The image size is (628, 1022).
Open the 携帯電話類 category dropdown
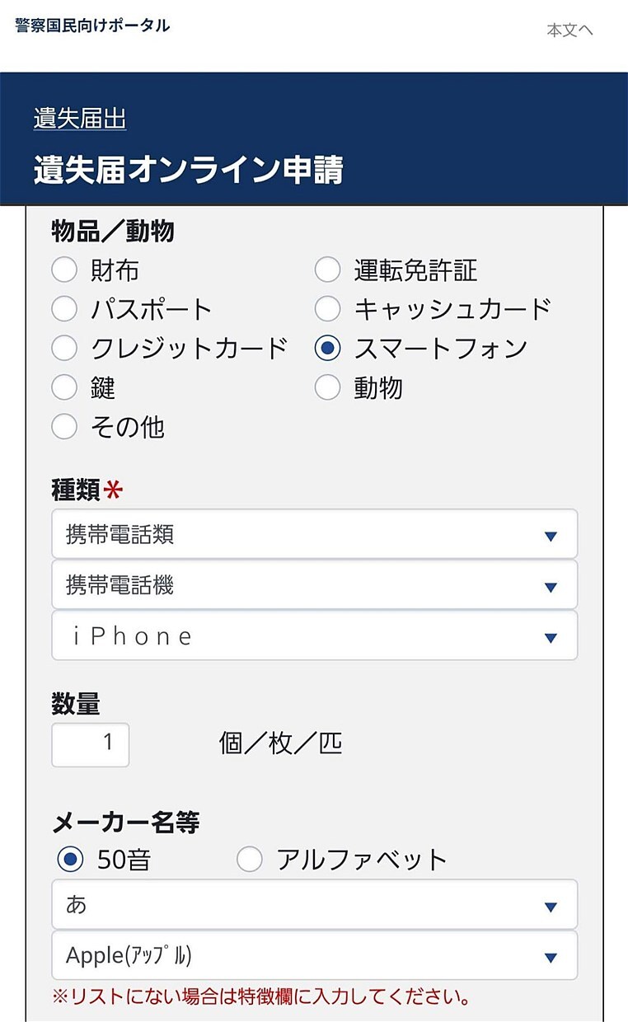[314, 535]
